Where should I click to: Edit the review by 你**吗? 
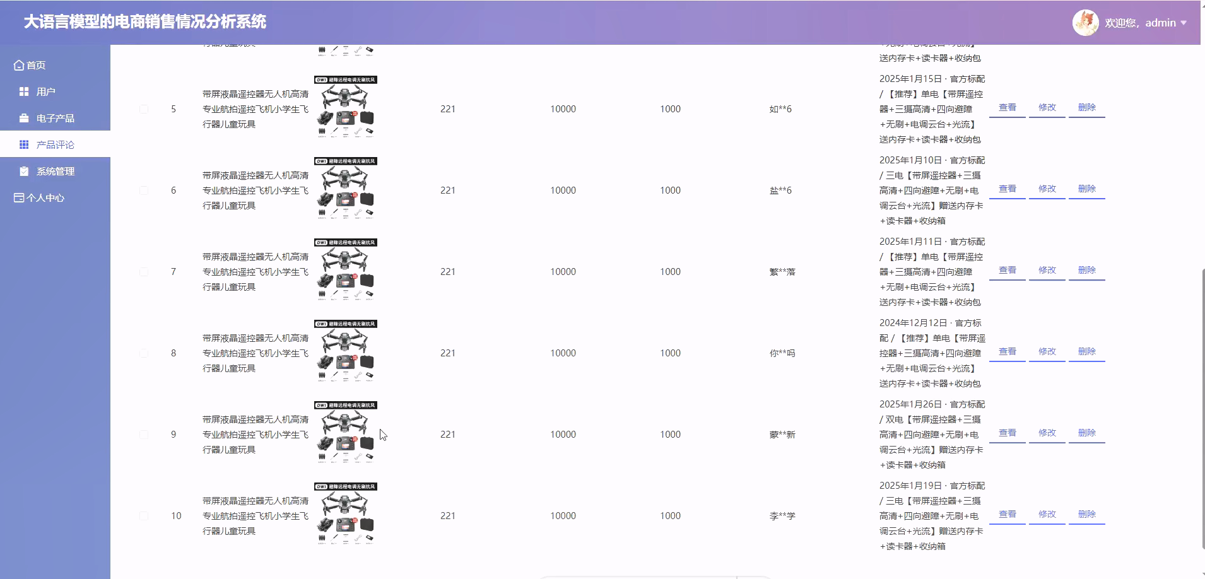click(1047, 352)
